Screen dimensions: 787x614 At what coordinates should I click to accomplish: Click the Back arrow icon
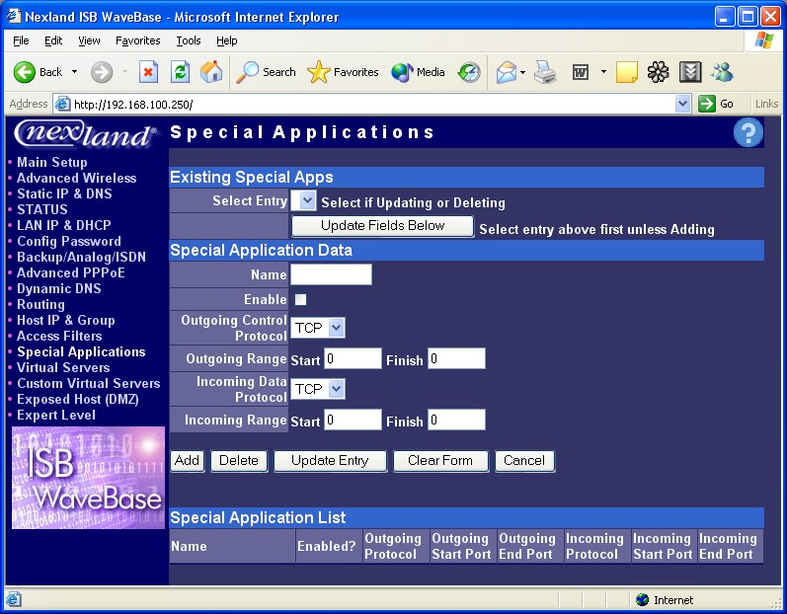pos(24,72)
